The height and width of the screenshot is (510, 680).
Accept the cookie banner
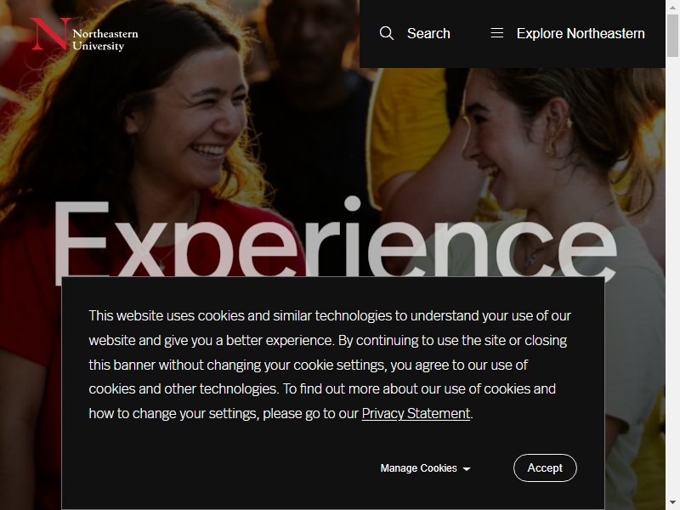coord(545,468)
